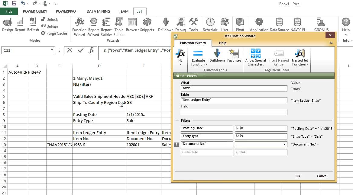Select cell with ABC|BDE|ARF
The width and height of the screenshot is (353, 195).
point(143,96)
